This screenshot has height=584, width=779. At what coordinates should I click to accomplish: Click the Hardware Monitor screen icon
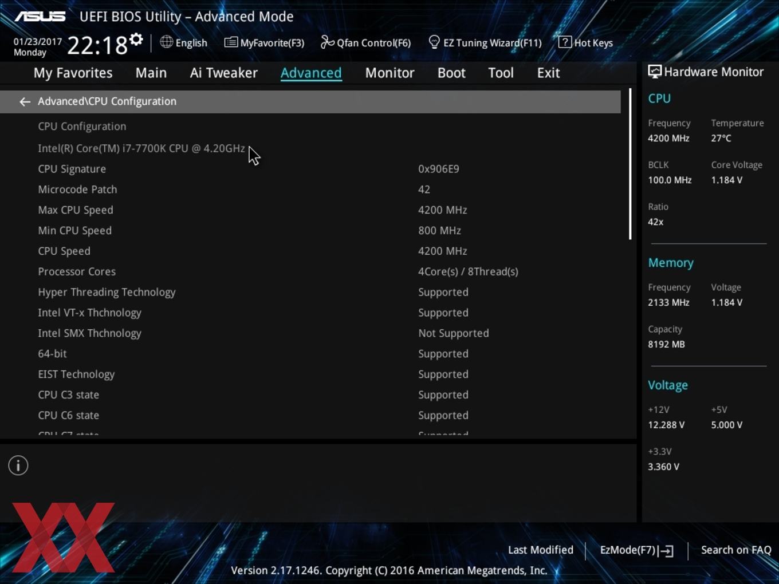tap(654, 72)
